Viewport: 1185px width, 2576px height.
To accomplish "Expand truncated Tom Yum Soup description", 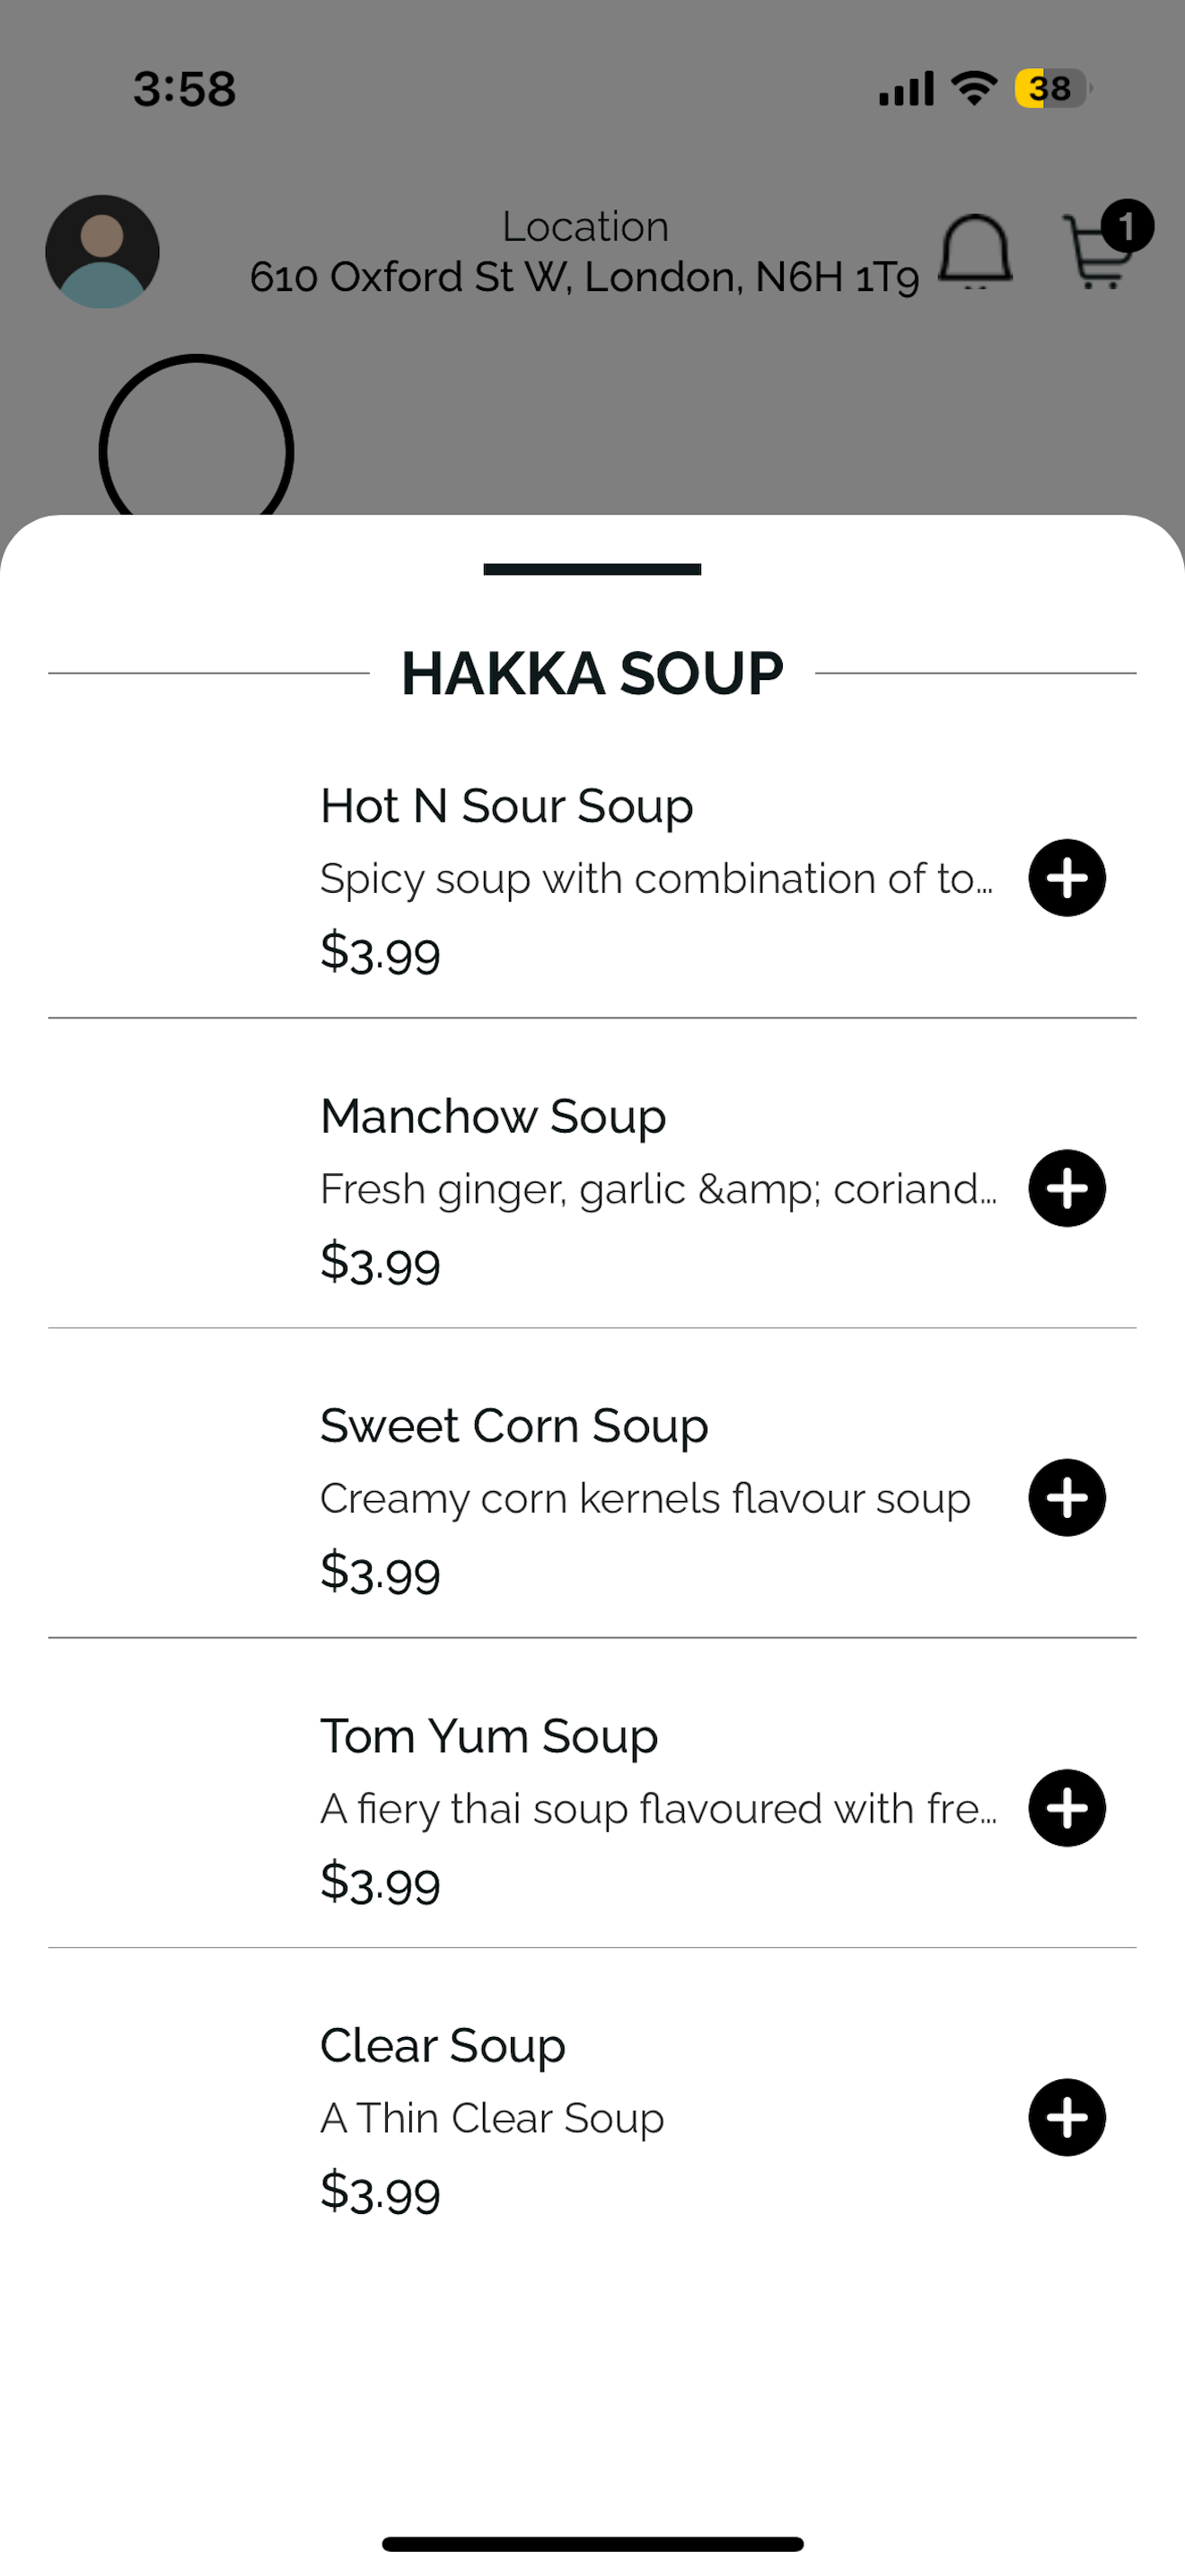I will pyautogui.click(x=657, y=1809).
